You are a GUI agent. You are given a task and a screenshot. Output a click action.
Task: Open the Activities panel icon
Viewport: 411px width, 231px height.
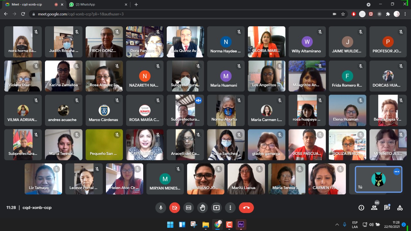(400, 208)
